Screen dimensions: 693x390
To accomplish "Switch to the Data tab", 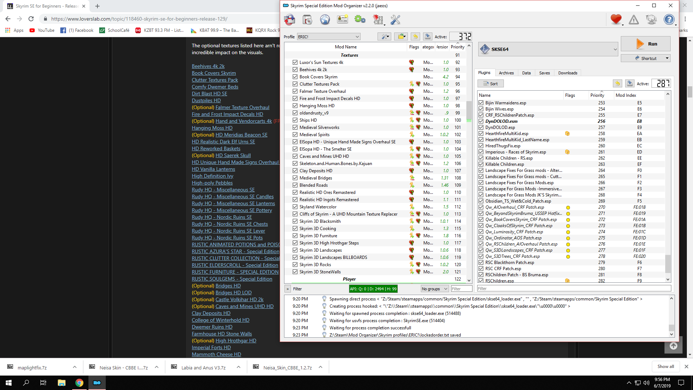I will pos(526,73).
